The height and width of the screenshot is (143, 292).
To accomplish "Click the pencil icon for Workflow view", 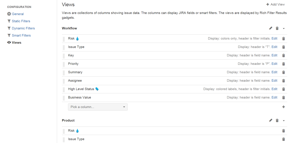I will pos(271,28).
